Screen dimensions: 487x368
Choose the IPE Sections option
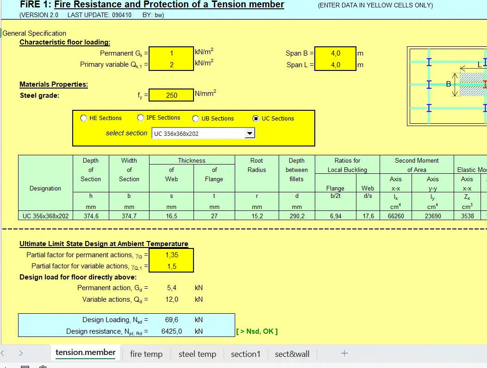point(141,118)
